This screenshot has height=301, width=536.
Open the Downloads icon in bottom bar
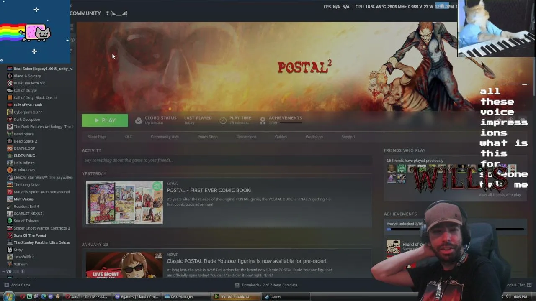click(237, 285)
